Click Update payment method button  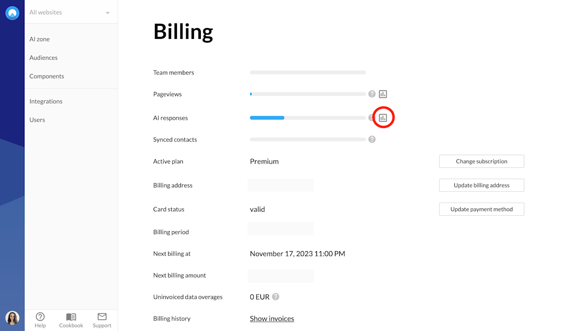[482, 209]
